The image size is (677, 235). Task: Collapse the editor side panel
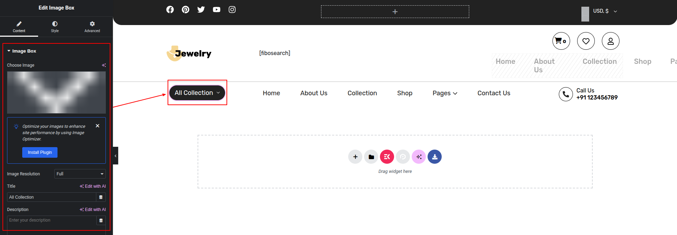click(x=115, y=156)
